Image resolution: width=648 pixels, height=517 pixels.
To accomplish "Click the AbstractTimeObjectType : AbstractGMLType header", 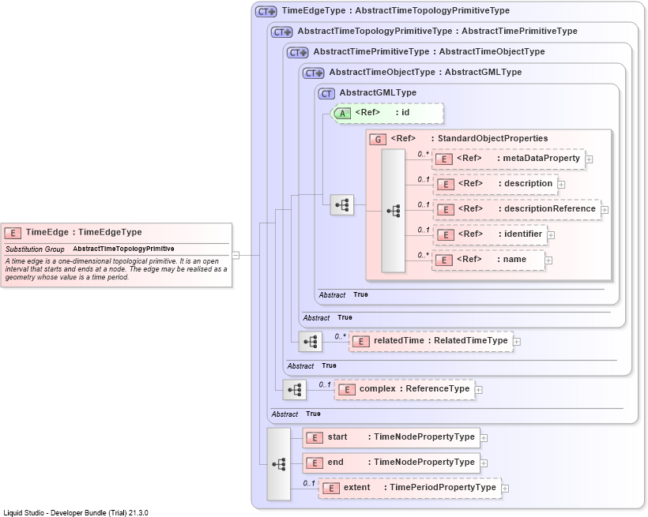I will pos(425,73).
